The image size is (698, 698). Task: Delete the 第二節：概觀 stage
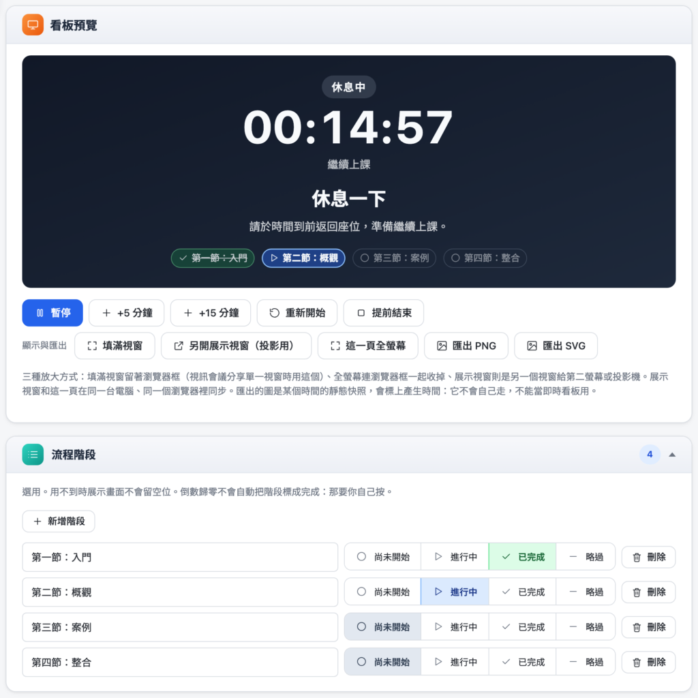[x=649, y=592]
